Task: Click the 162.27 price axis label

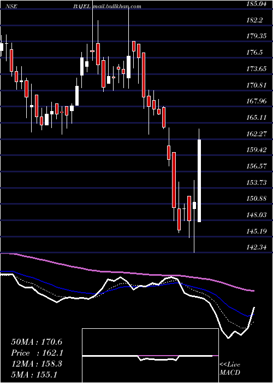Action: pos(257,134)
